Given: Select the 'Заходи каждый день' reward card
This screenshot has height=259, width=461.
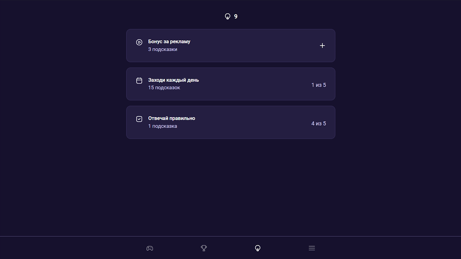Looking at the screenshot, I should 230,84.
